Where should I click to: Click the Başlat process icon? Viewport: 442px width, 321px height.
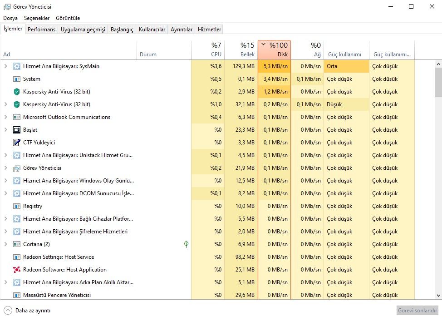click(x=17, y=130)
